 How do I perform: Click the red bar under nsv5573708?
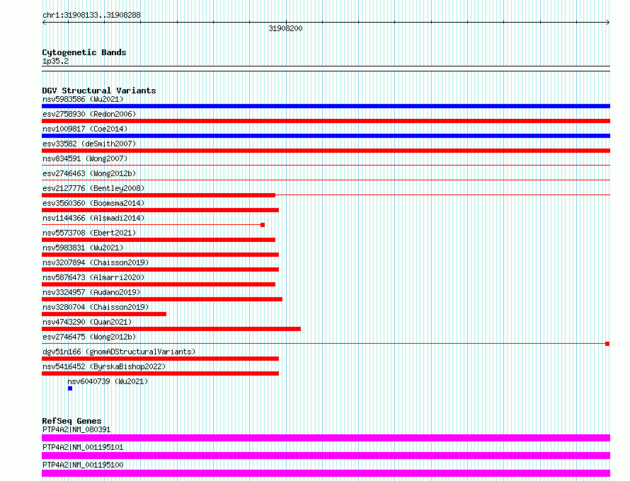tap(159, 240)
